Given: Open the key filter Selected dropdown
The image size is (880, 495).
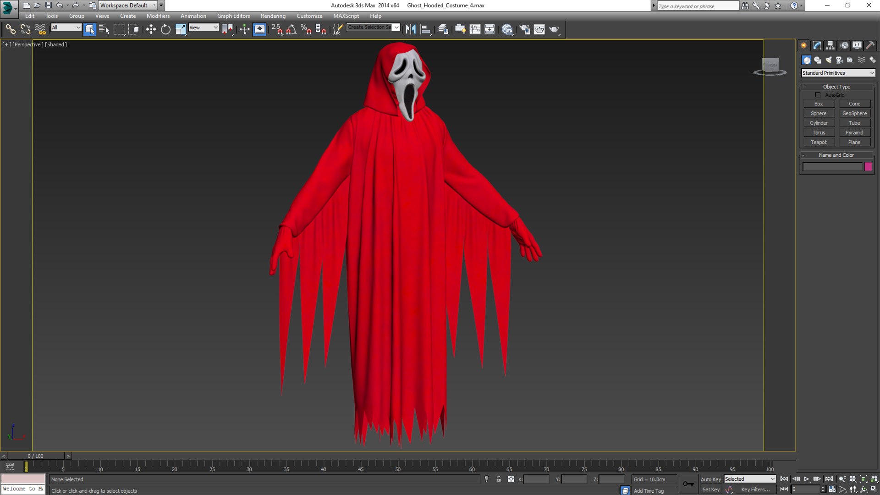Looking at the screenshot, I should (750, 479).
